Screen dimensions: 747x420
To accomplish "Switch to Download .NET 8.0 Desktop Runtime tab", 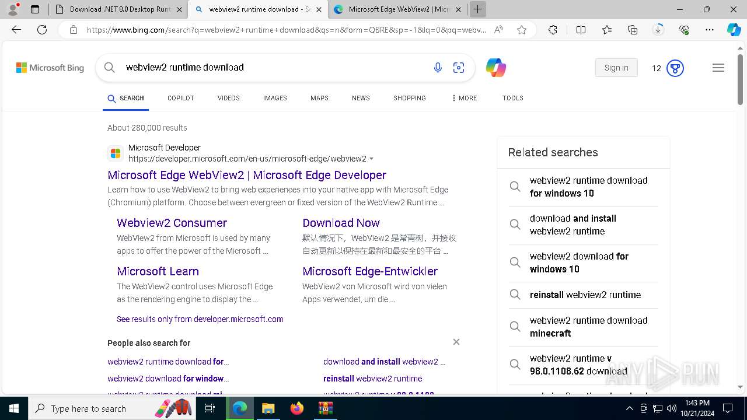I will point(118,9).
